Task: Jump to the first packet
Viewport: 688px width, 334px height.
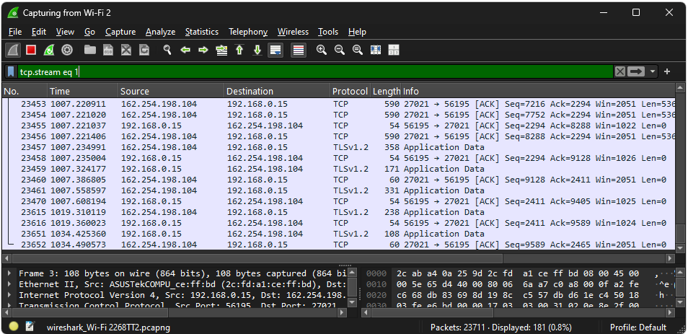Action: pos(239,50)
